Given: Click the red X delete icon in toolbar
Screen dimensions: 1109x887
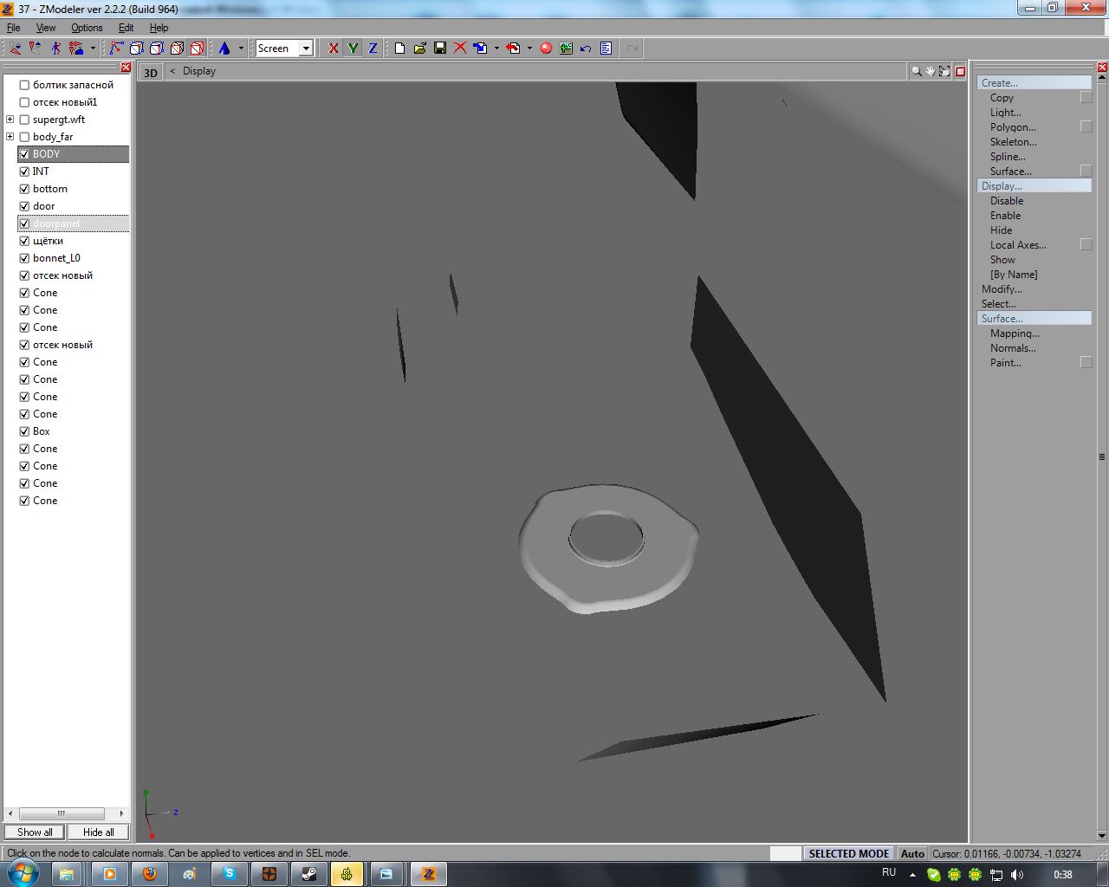Looking at the screenshot, I should (460, 49).
